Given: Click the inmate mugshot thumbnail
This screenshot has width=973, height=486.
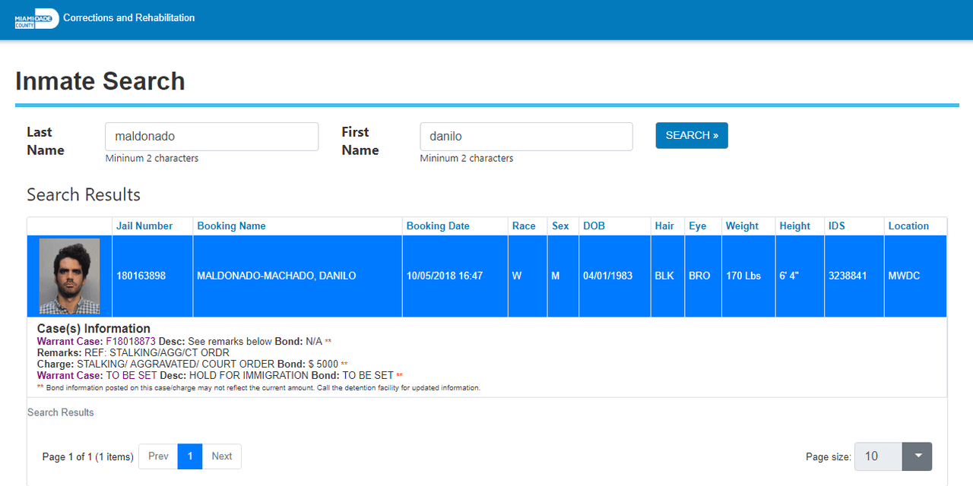Looking at the screenshot, I should [69, 276].
